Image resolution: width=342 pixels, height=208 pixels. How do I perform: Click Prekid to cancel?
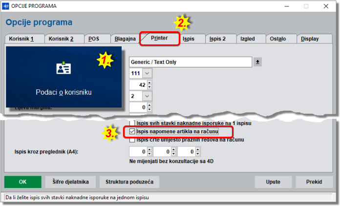click(x=314, y=182)
